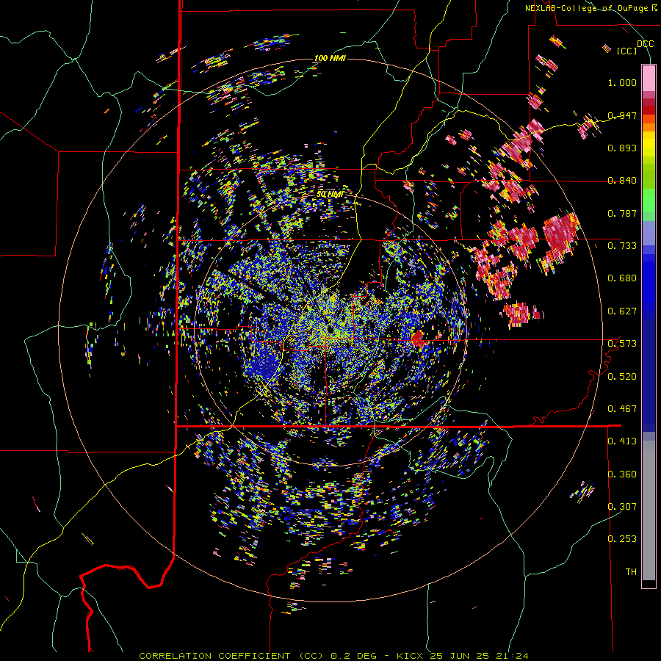
Task: Click the 1.000 value on the color scale
Action: (x=622, y=82)
